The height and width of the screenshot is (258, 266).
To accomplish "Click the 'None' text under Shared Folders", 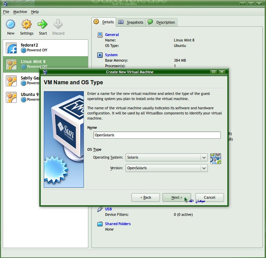I will 109,229.
